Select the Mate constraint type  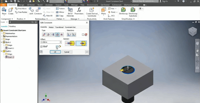[x=44, y=35]
